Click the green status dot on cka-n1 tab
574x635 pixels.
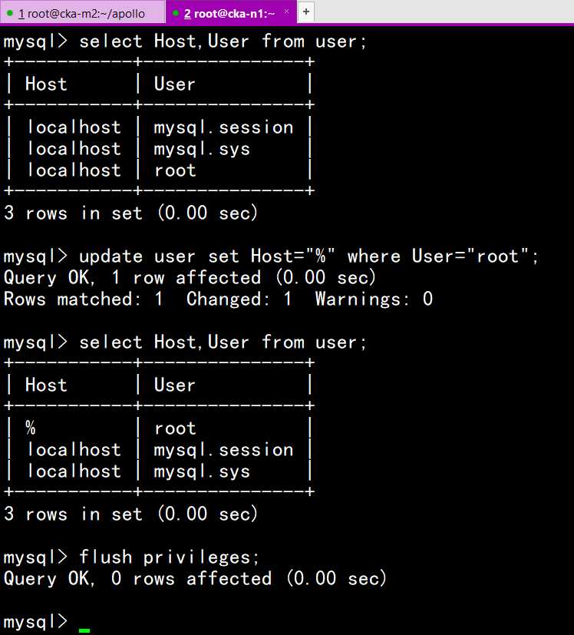pyautogui.click(x=176, y=13)
